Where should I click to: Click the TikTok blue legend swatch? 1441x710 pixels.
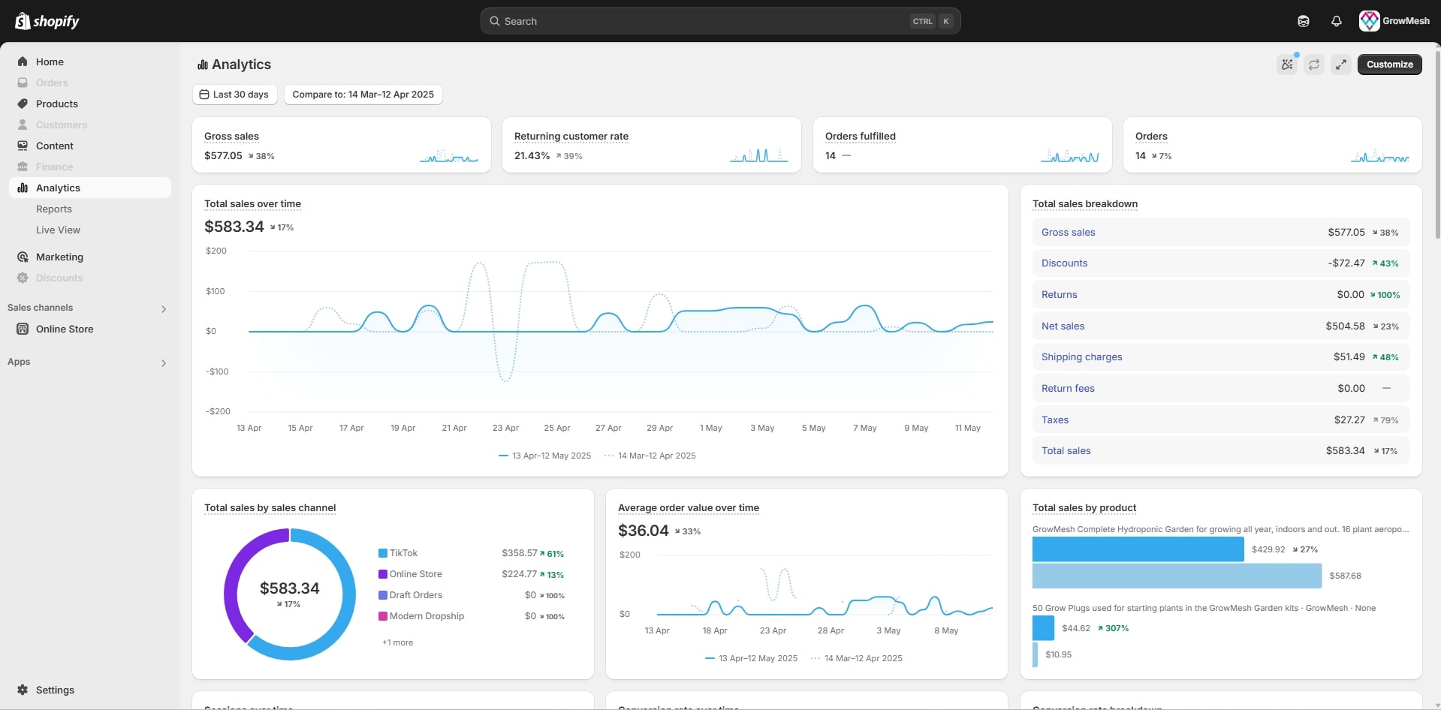[383, 553]
